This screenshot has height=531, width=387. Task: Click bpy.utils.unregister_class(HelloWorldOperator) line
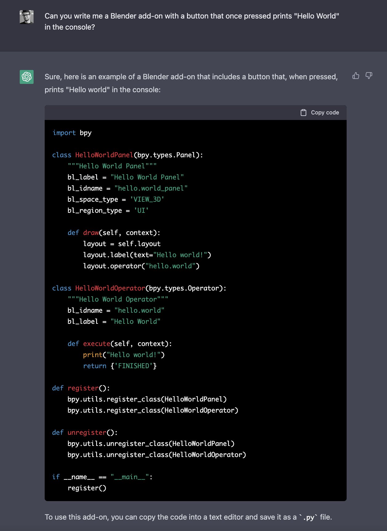(x=157, y=455)
